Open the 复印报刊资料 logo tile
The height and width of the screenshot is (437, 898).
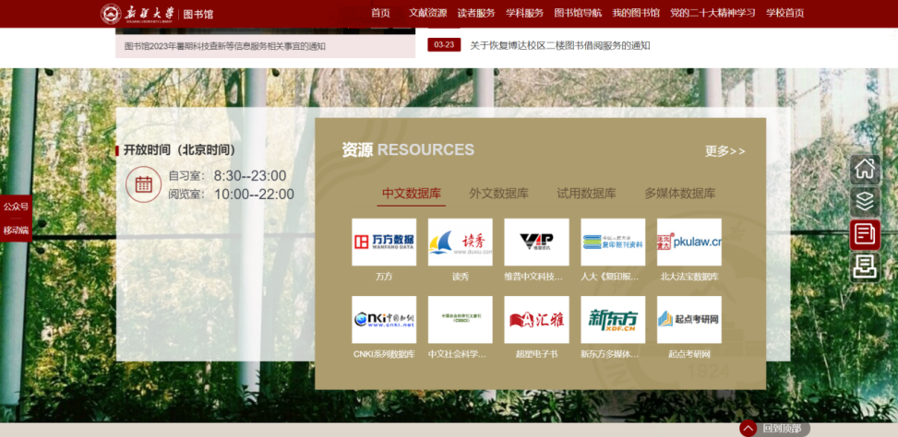click(x=613, y=242)
